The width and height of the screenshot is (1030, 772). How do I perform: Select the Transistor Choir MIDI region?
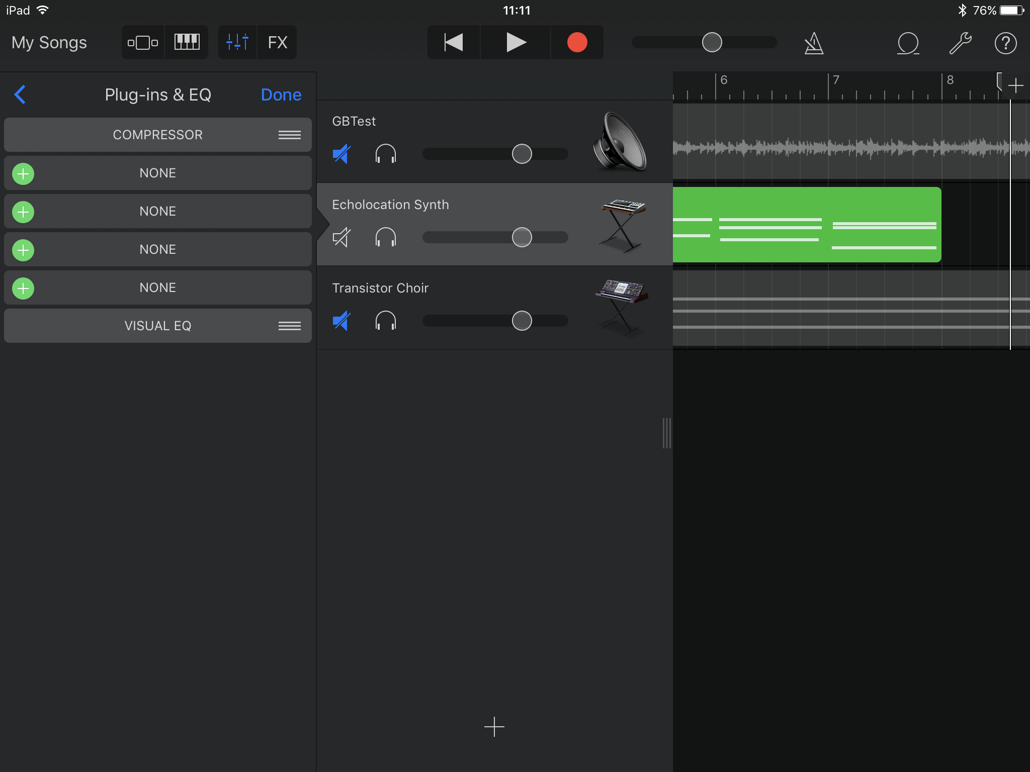(x=851, y=308)
